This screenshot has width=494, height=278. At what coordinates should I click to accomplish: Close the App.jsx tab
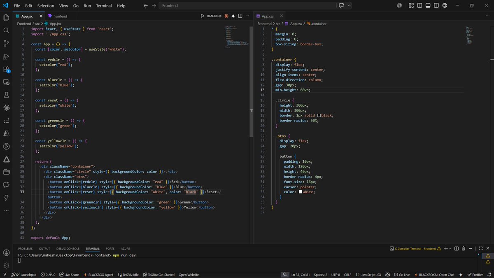coord(42,16)
